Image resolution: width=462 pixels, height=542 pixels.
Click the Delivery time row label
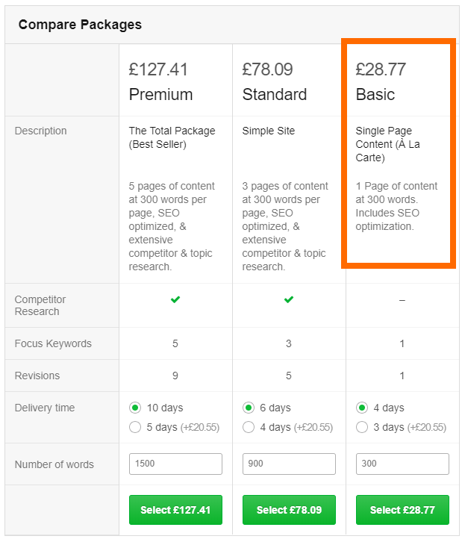(44, 408)
